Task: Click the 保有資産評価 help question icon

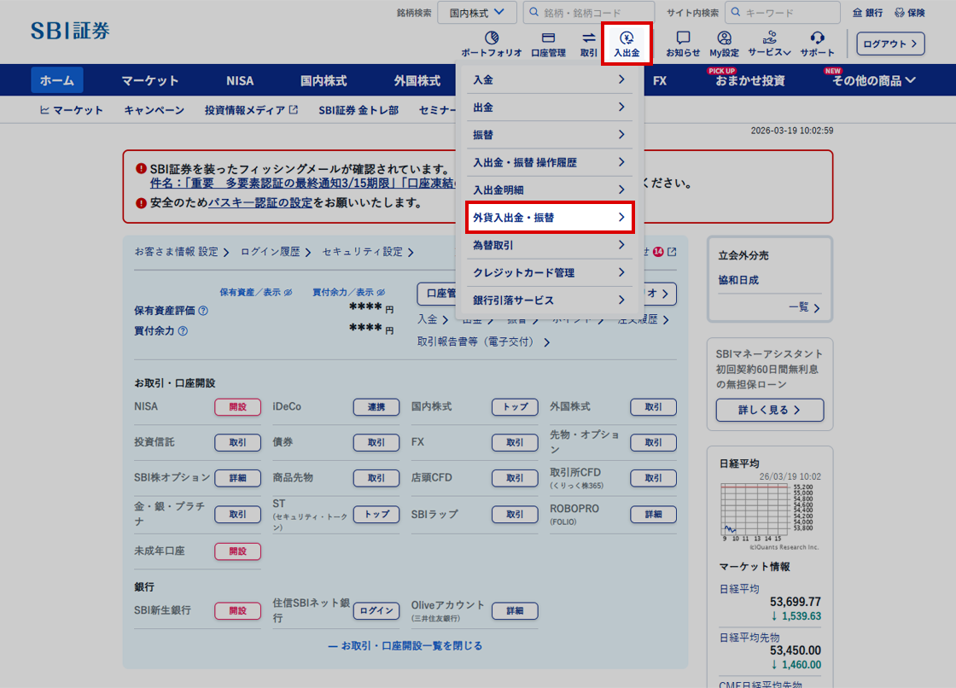Action: click(x=204, y=311)
